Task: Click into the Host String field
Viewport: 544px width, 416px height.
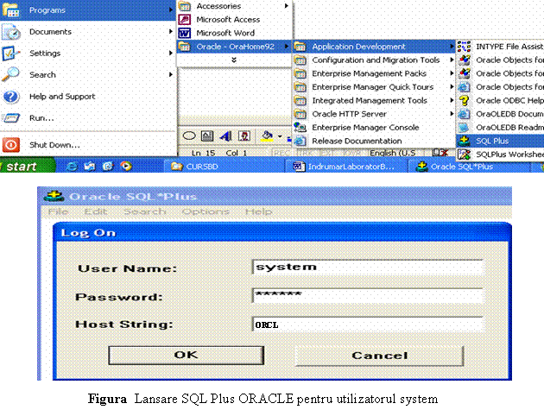Action: click(368, 325)
